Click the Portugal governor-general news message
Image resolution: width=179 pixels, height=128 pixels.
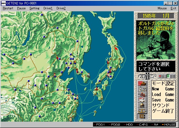156,28
